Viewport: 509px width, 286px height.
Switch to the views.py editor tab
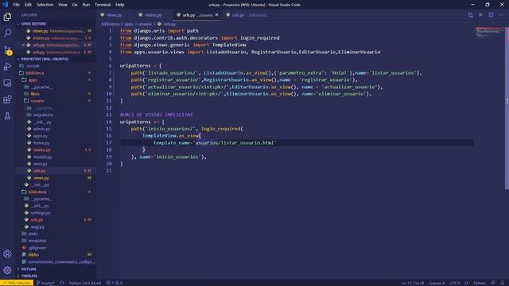pos(114,15)
